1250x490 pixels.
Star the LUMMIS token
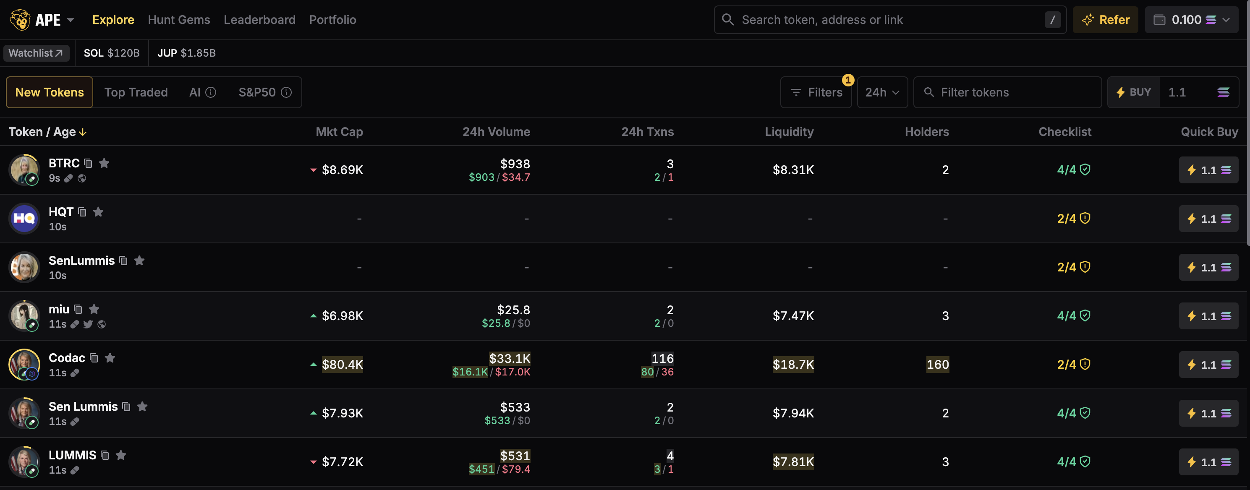coord(121,455)
